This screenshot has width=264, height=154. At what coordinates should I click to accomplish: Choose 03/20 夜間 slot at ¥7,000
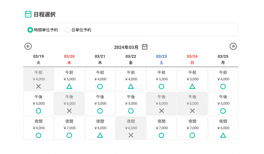pos(69,128)
